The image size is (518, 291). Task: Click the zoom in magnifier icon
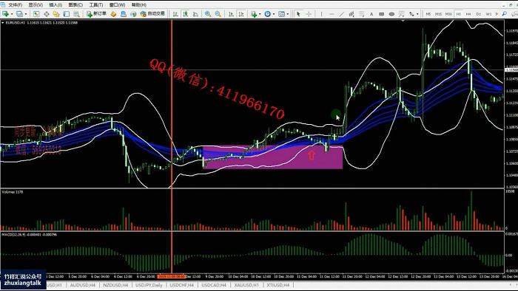208,14
